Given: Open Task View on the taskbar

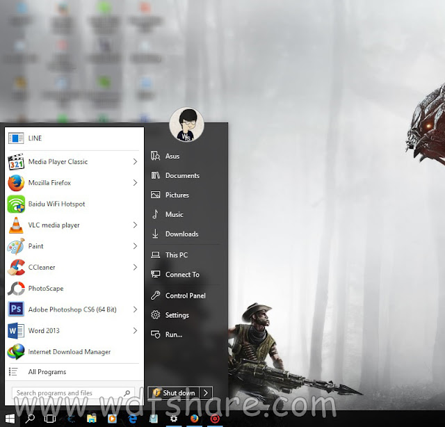Looking at the screenshot, I should [x=50, y=419].
